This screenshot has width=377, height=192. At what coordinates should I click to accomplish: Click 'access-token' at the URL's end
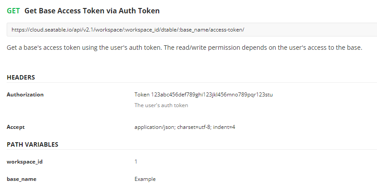227,30
